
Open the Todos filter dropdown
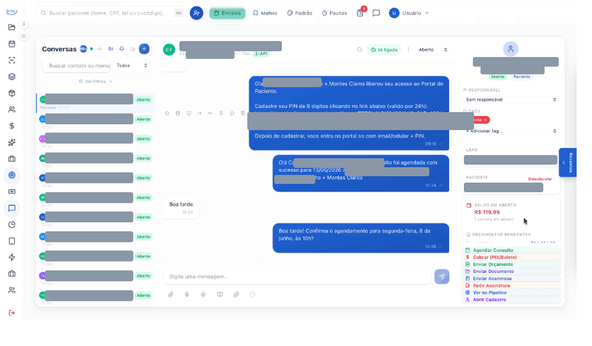131,65
